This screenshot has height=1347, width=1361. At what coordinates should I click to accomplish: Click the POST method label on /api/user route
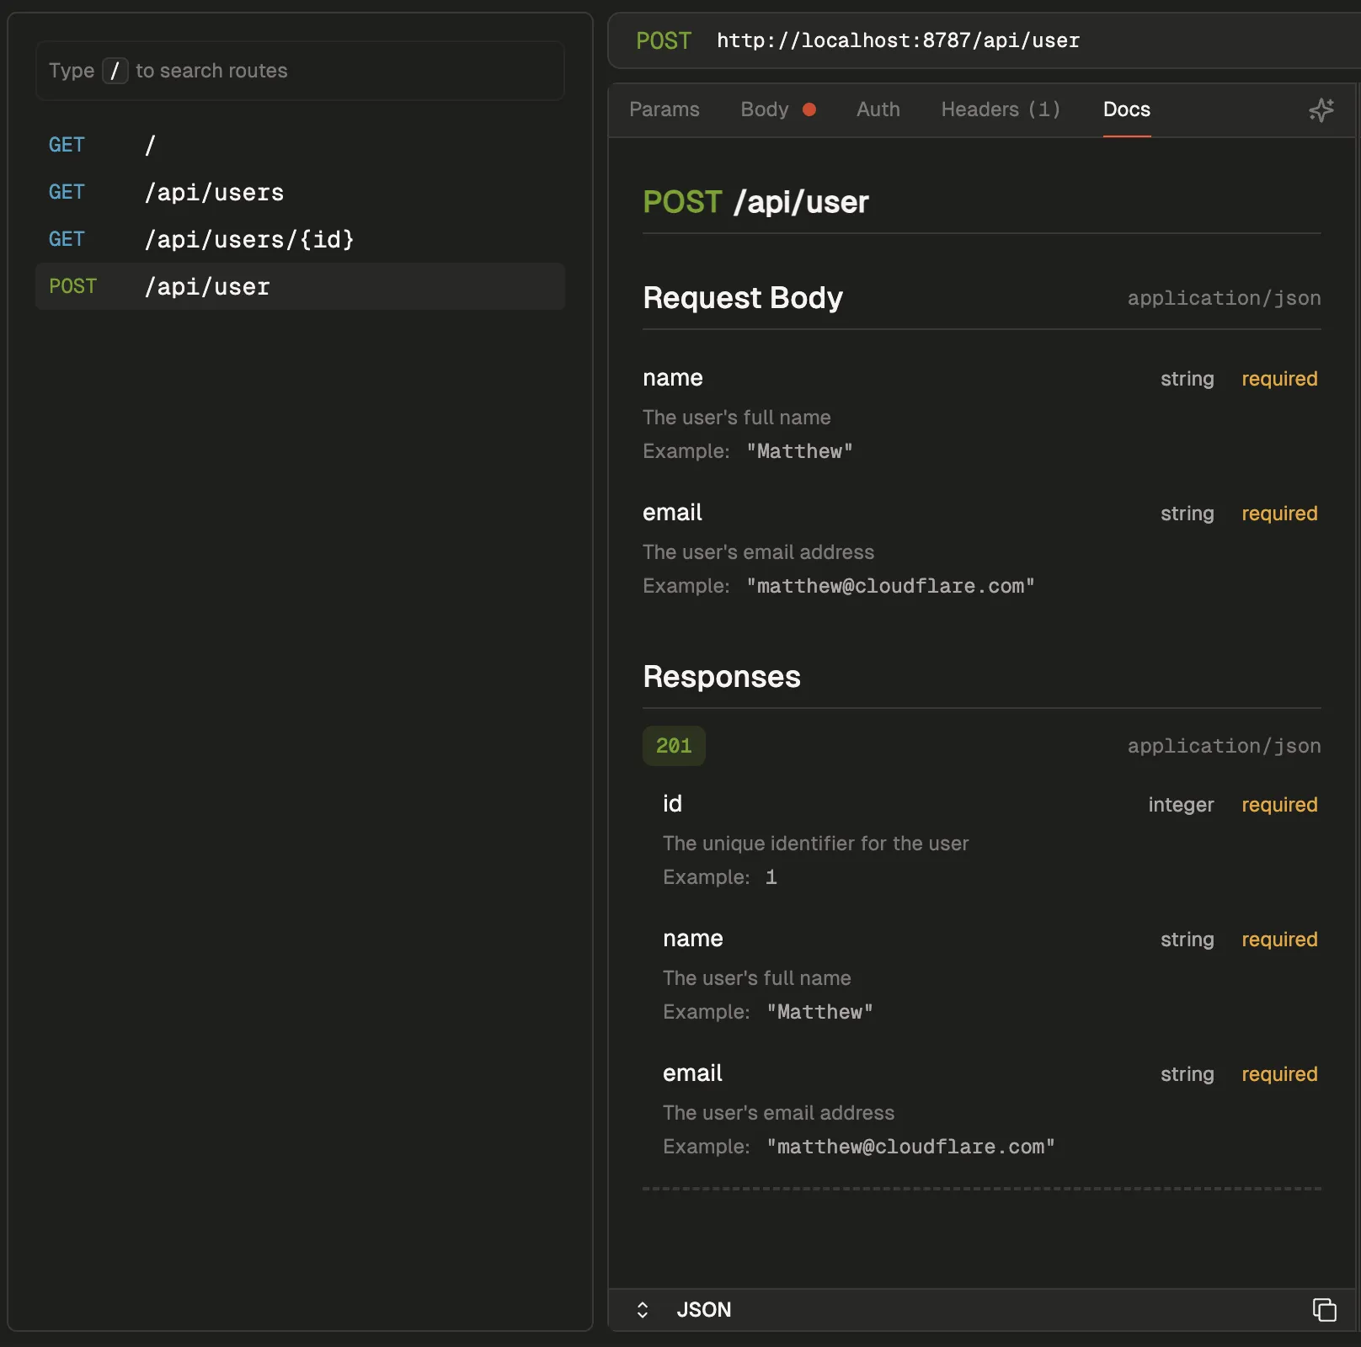pyautogui.click(x=72, y=286)
